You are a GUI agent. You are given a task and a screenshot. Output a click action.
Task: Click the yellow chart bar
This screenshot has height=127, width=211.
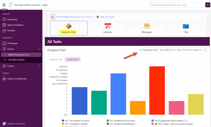point(196,104)
